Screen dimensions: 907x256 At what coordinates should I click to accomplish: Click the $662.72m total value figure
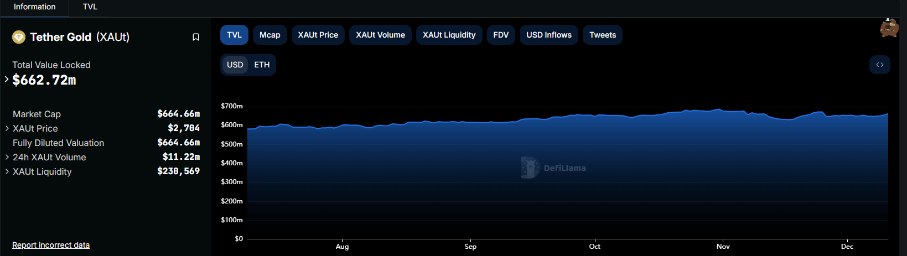point(44,80)
